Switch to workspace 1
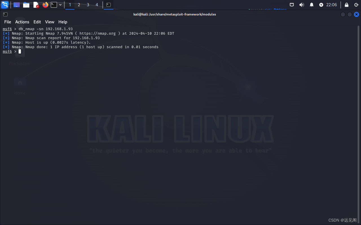Screen dimensions: 361x225 (70, 5)
